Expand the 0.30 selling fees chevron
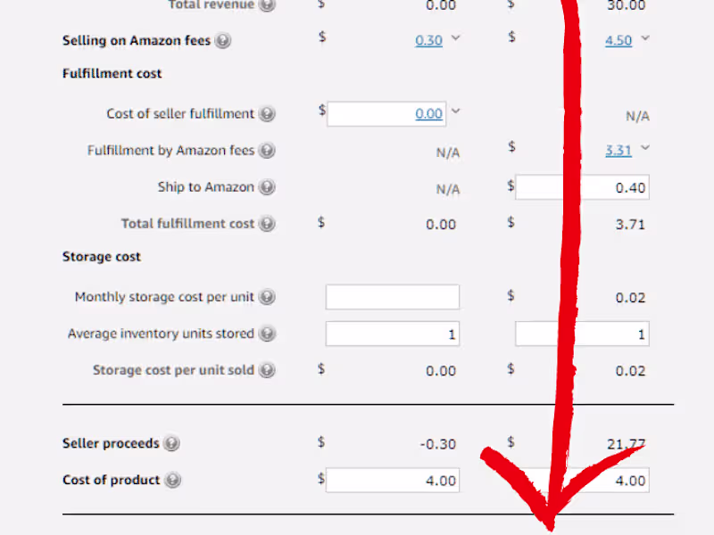The image size is (714, 535). point(456,38)
